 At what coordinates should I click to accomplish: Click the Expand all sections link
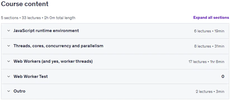pos(211,17)
